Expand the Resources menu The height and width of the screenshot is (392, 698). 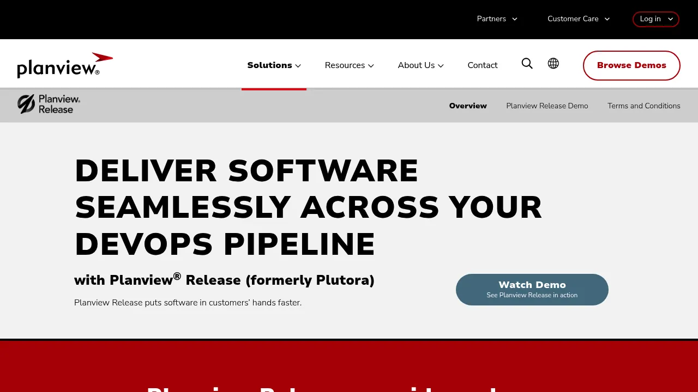tap(349, 65)
